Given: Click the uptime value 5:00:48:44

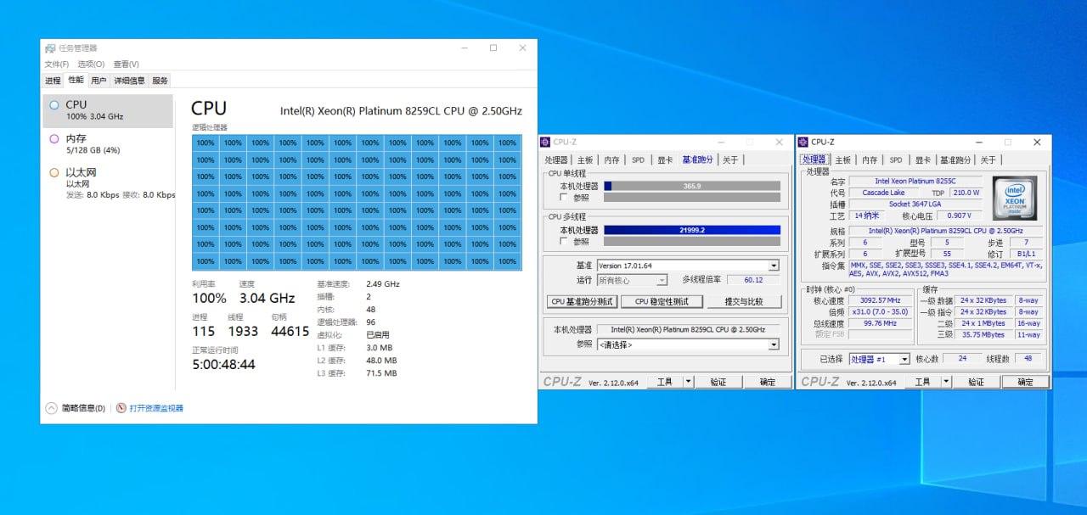Looking at the screenshot, I should tap(223, 364).
